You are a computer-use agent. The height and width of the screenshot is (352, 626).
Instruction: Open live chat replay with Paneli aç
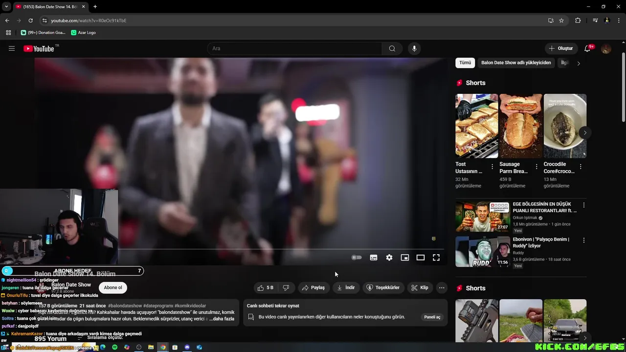pos(432,317)
